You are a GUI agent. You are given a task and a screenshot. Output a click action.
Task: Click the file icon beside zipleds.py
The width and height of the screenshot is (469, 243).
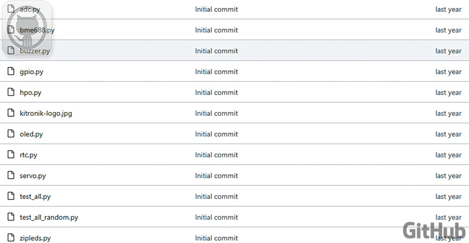[11, 238]
